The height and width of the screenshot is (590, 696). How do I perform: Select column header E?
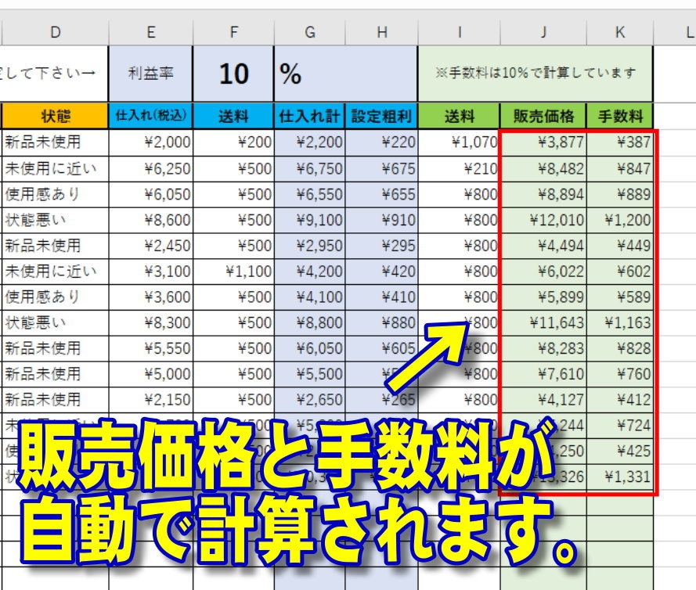click(x=151, y=32)
